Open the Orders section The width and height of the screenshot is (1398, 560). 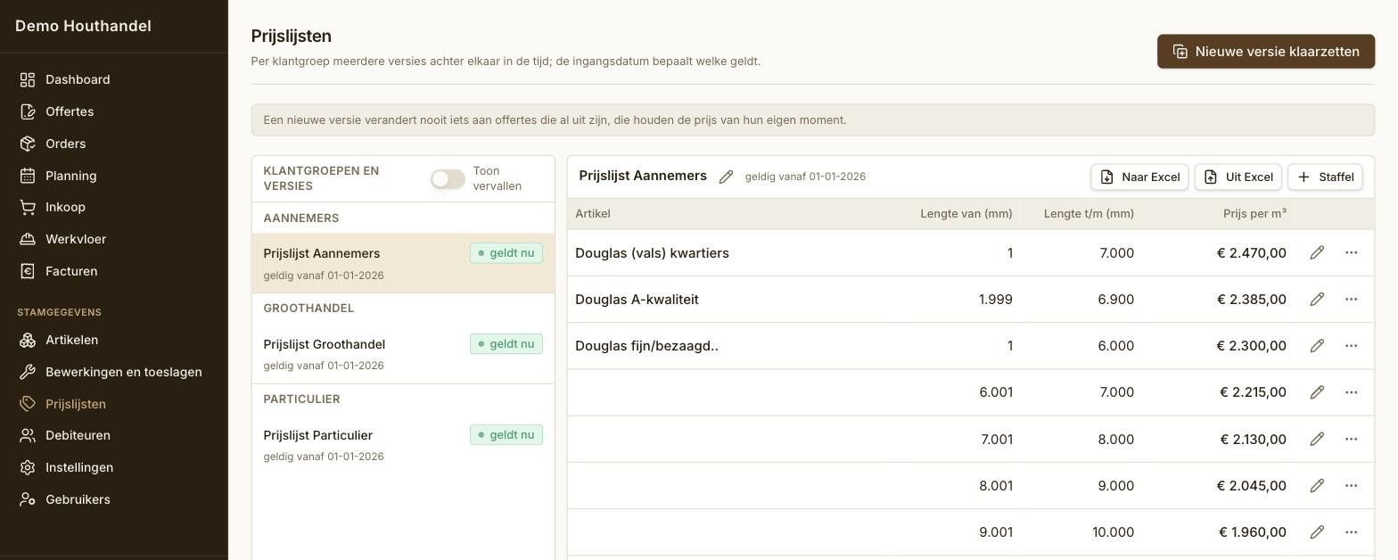[113, 144]
